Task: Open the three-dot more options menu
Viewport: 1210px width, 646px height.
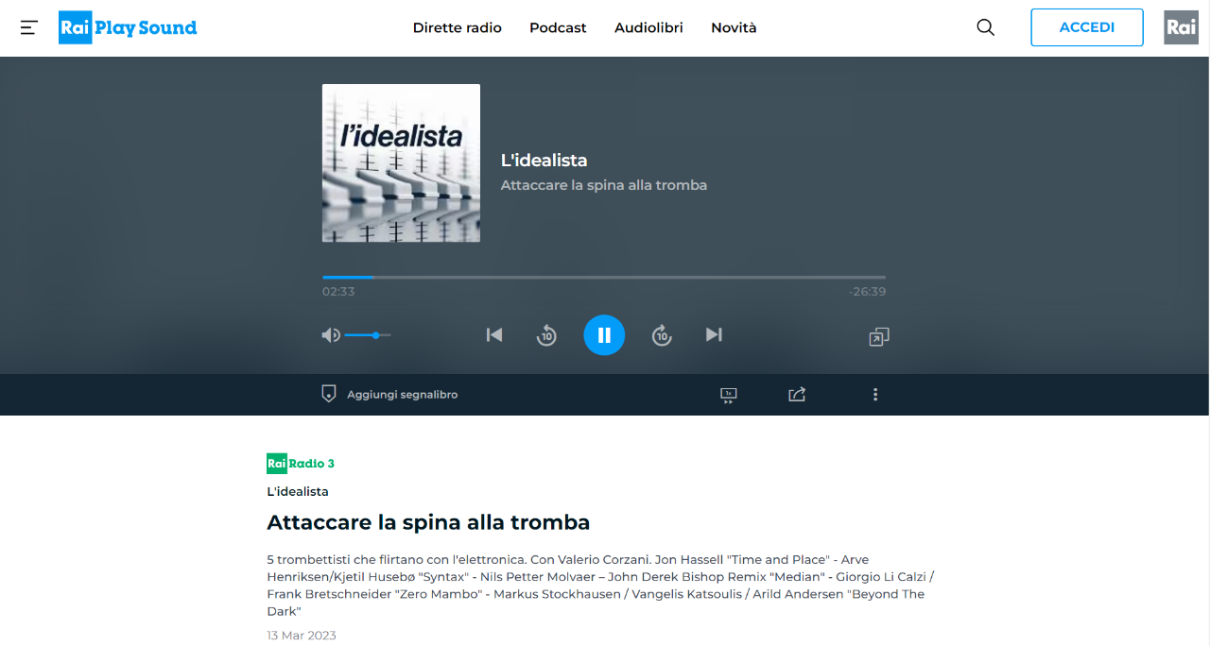Action: tap(875, 395)
